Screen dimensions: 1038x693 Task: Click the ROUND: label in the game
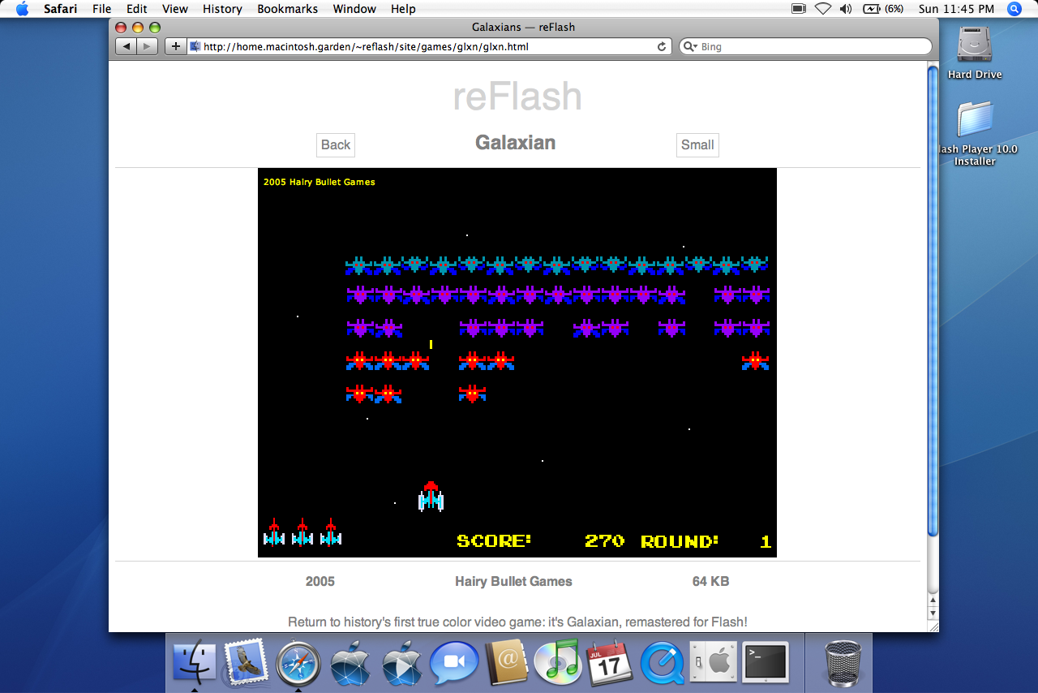click(x=680, y=541)
